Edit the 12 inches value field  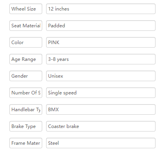click(x=101, y=9)
